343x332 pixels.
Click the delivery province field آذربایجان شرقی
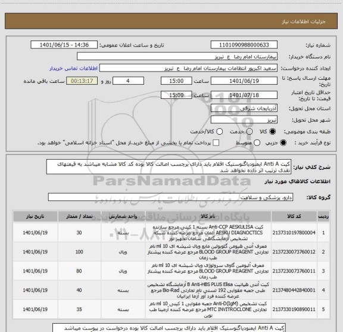(x=244, y=108)
